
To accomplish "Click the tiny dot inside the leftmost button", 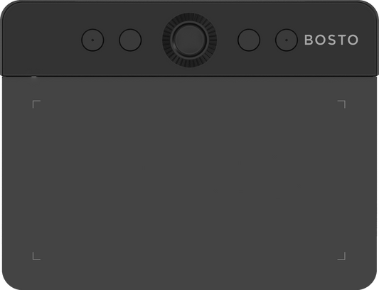I will pyautogui.click(x=92, y=40).
